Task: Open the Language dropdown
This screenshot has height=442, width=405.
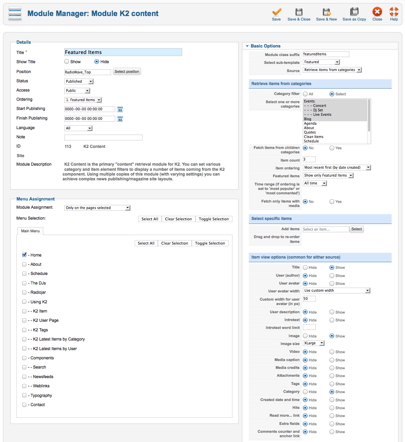Action: coord(78,128)
